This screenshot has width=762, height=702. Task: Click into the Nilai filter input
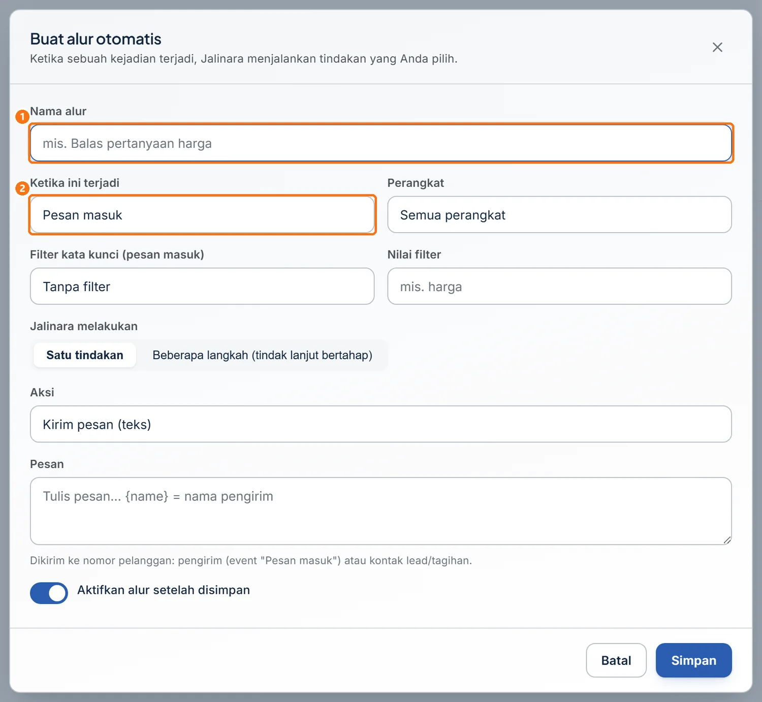tap(559, 286)
